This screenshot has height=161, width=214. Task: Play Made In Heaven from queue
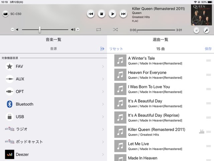pyautogui.click(x=160, y=157)
